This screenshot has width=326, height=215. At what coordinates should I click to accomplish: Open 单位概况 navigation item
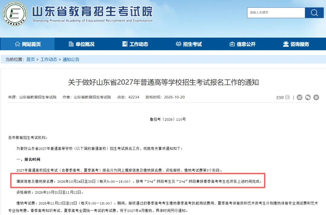(81, 44)
